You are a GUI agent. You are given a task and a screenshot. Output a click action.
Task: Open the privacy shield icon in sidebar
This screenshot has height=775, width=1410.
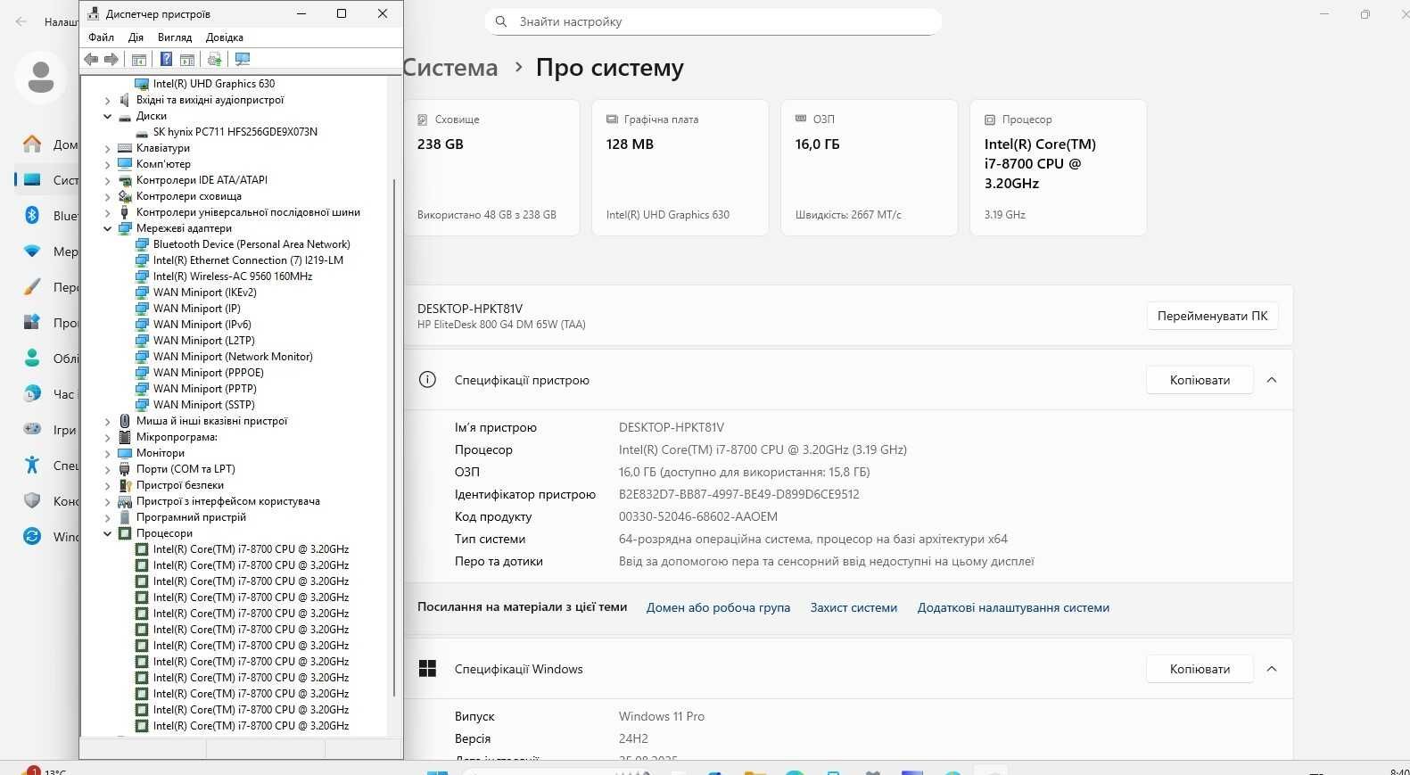pyautogui.click(x=32, y=500)
